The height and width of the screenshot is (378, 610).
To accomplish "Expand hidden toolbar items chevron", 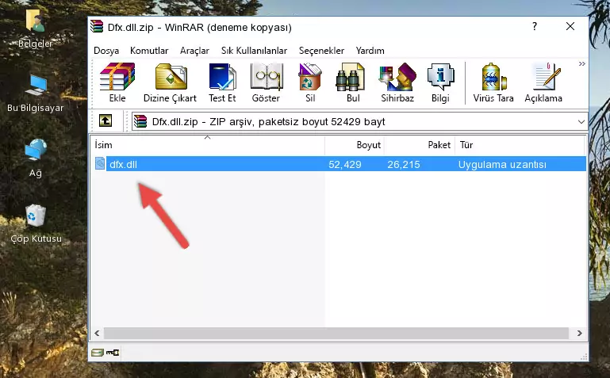I will (581, 64).
